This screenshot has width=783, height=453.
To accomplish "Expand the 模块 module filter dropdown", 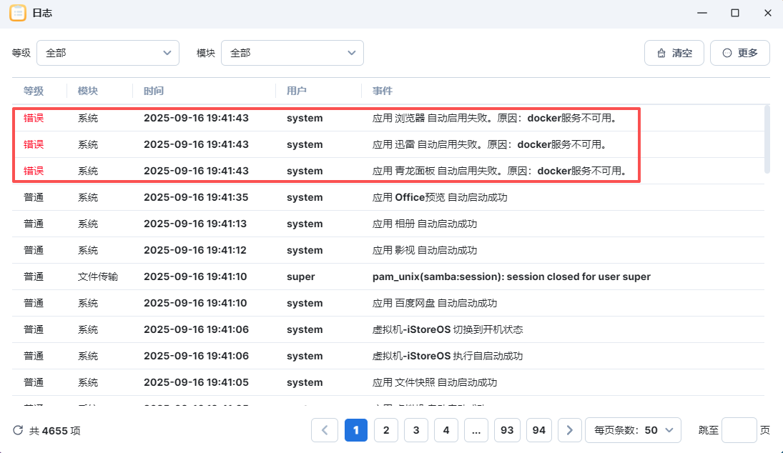I will point(292,53).
